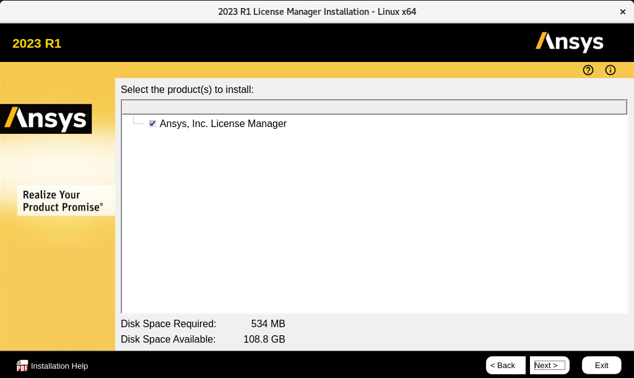Go to the previous step with Back
The image size is (634, 378).
click(x=505, y=365)
